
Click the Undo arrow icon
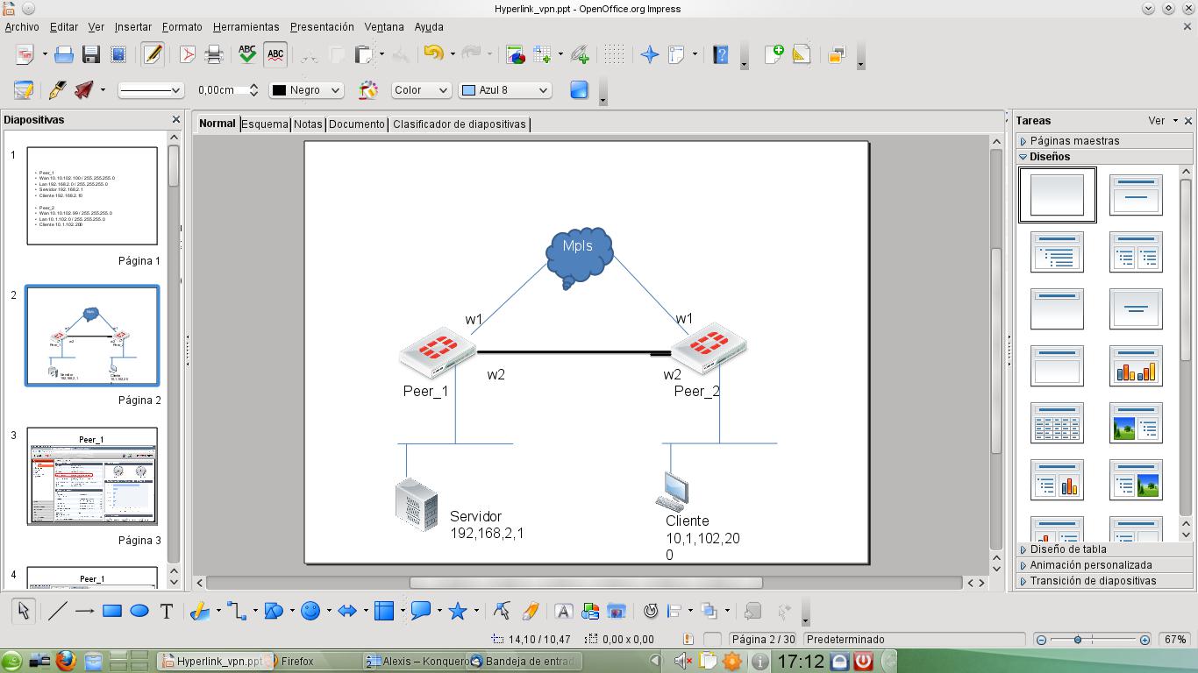tap(432, 54)
